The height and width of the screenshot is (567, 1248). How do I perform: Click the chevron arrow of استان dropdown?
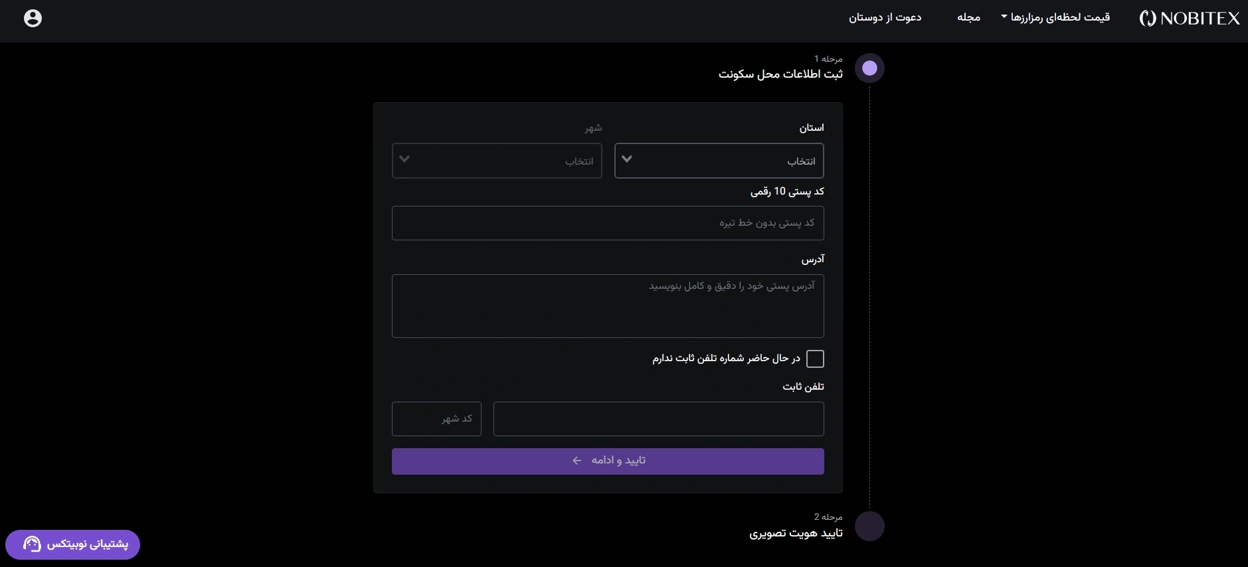point(627,159)
